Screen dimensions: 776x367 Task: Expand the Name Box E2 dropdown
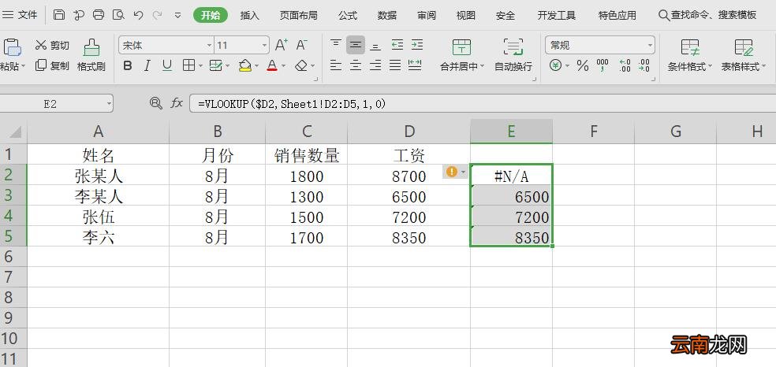point(108,104)
